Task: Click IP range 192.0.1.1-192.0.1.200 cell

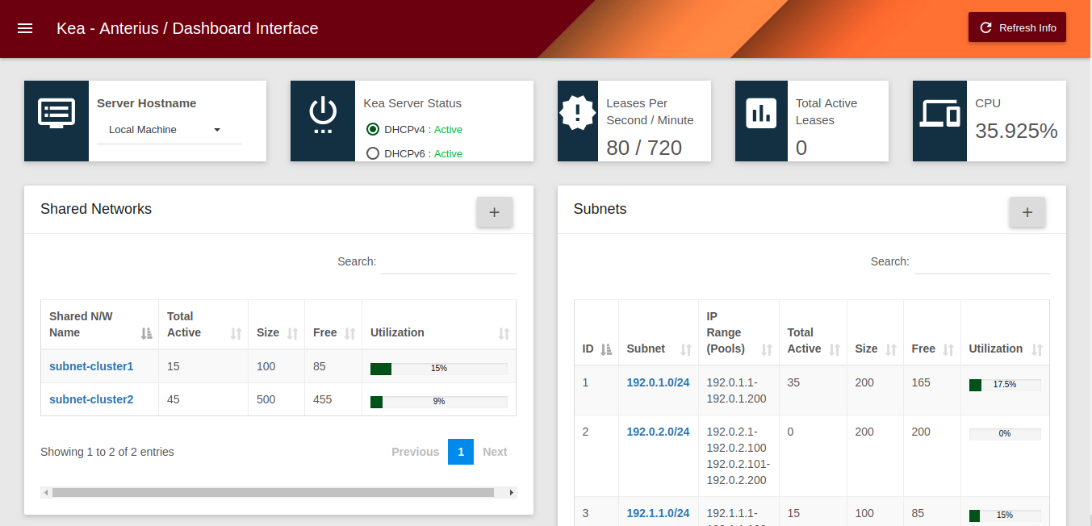Action: point(737,390)
